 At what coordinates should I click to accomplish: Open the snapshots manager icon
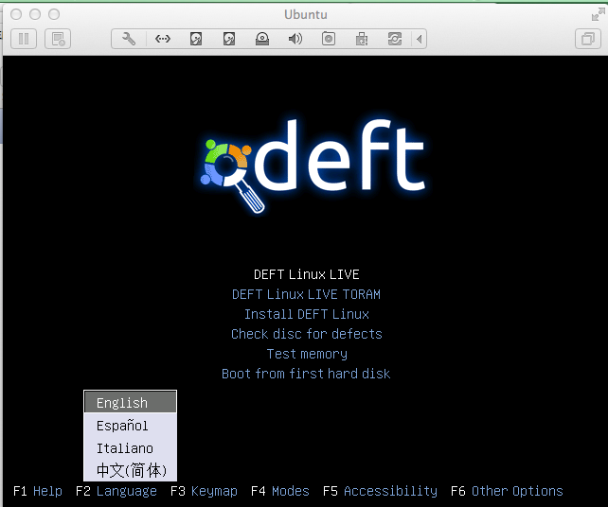coord(58,39)
